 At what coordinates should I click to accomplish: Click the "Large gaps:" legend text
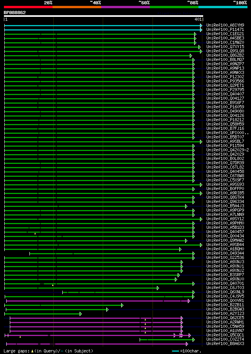[x=16, y=351]
